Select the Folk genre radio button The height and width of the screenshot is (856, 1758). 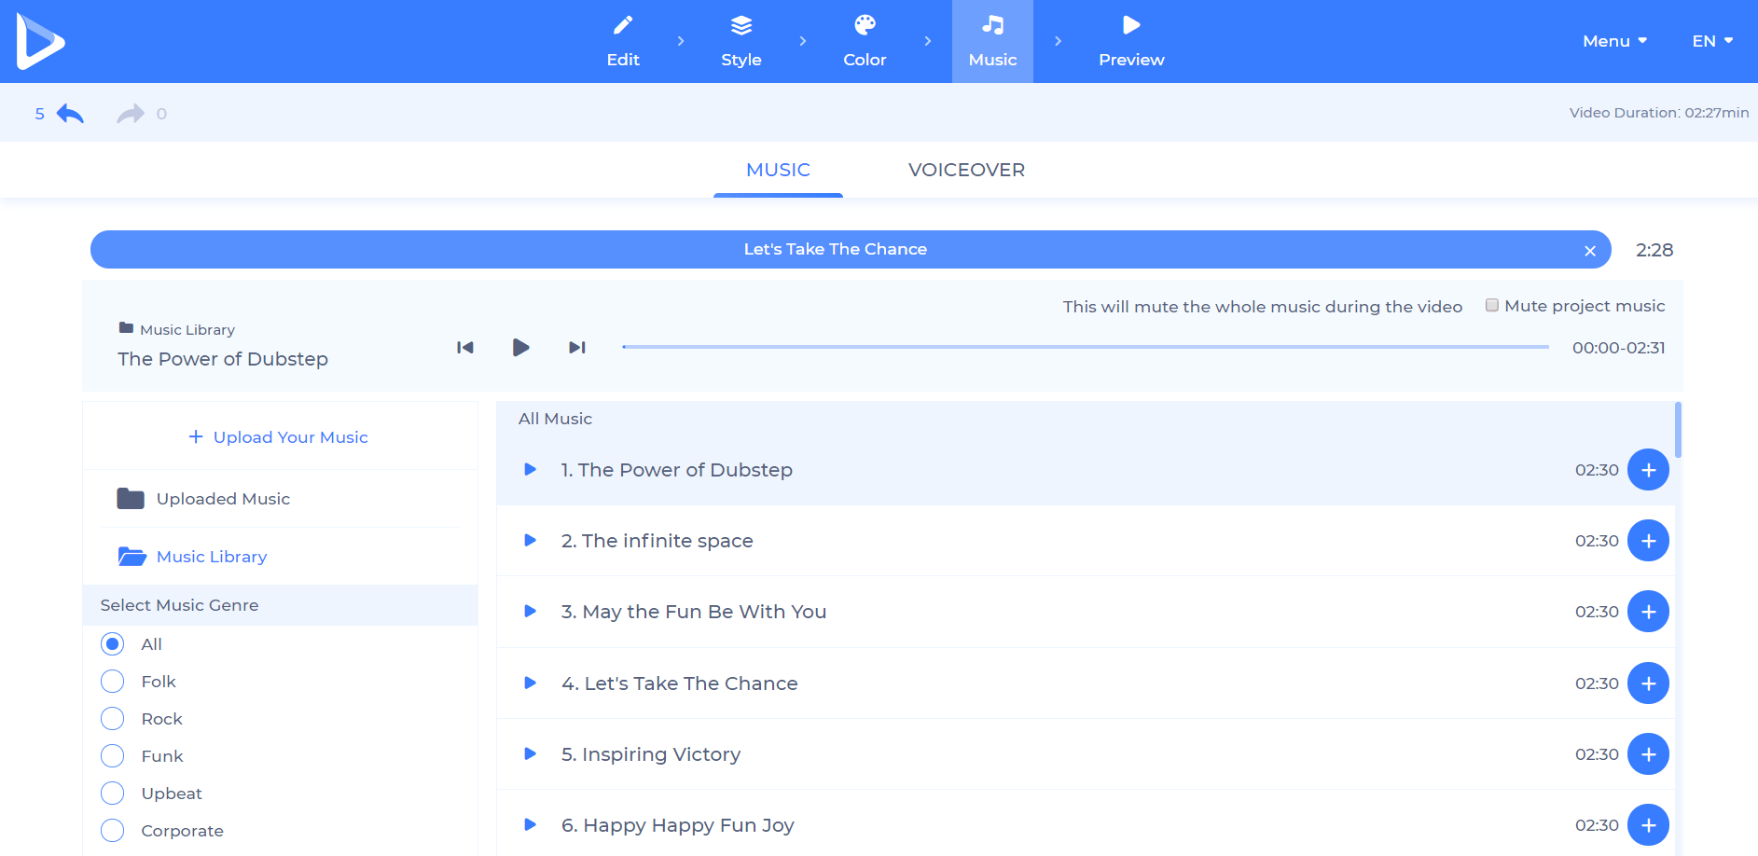click(113, 682)
